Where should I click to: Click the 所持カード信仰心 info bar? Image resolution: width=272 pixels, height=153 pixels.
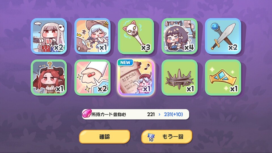pos(135,114)
